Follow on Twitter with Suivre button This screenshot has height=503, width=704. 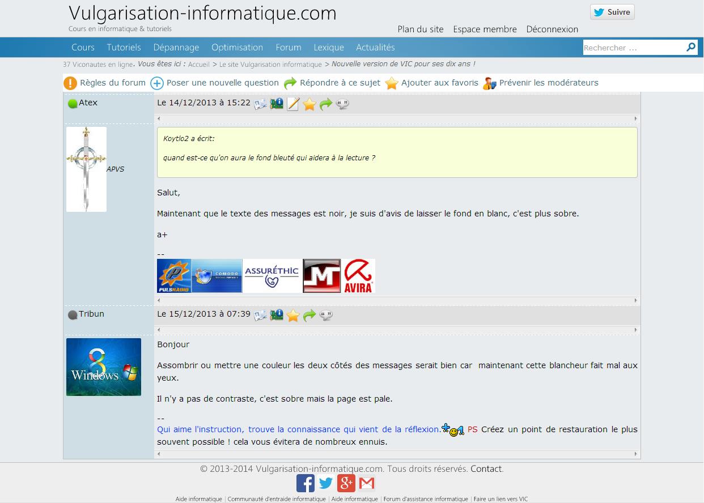[612, 12]
